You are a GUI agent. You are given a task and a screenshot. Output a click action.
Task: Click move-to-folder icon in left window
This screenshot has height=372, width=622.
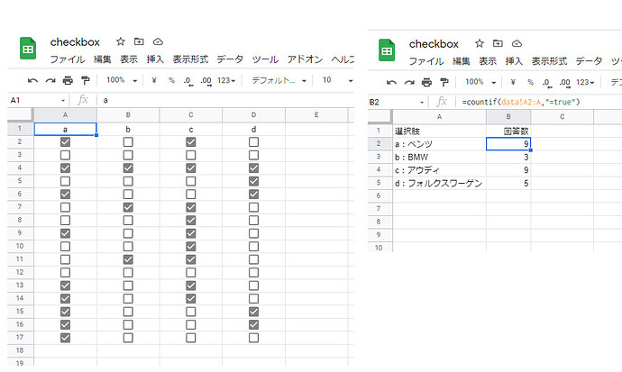(139, 41)
